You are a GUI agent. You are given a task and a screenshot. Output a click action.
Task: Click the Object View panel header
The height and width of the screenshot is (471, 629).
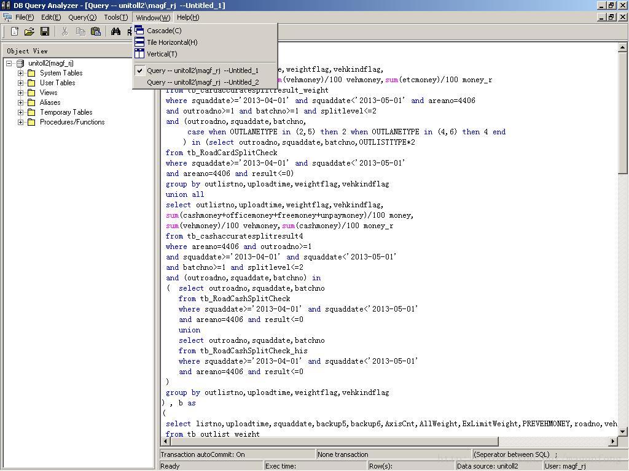click(78, 51)
